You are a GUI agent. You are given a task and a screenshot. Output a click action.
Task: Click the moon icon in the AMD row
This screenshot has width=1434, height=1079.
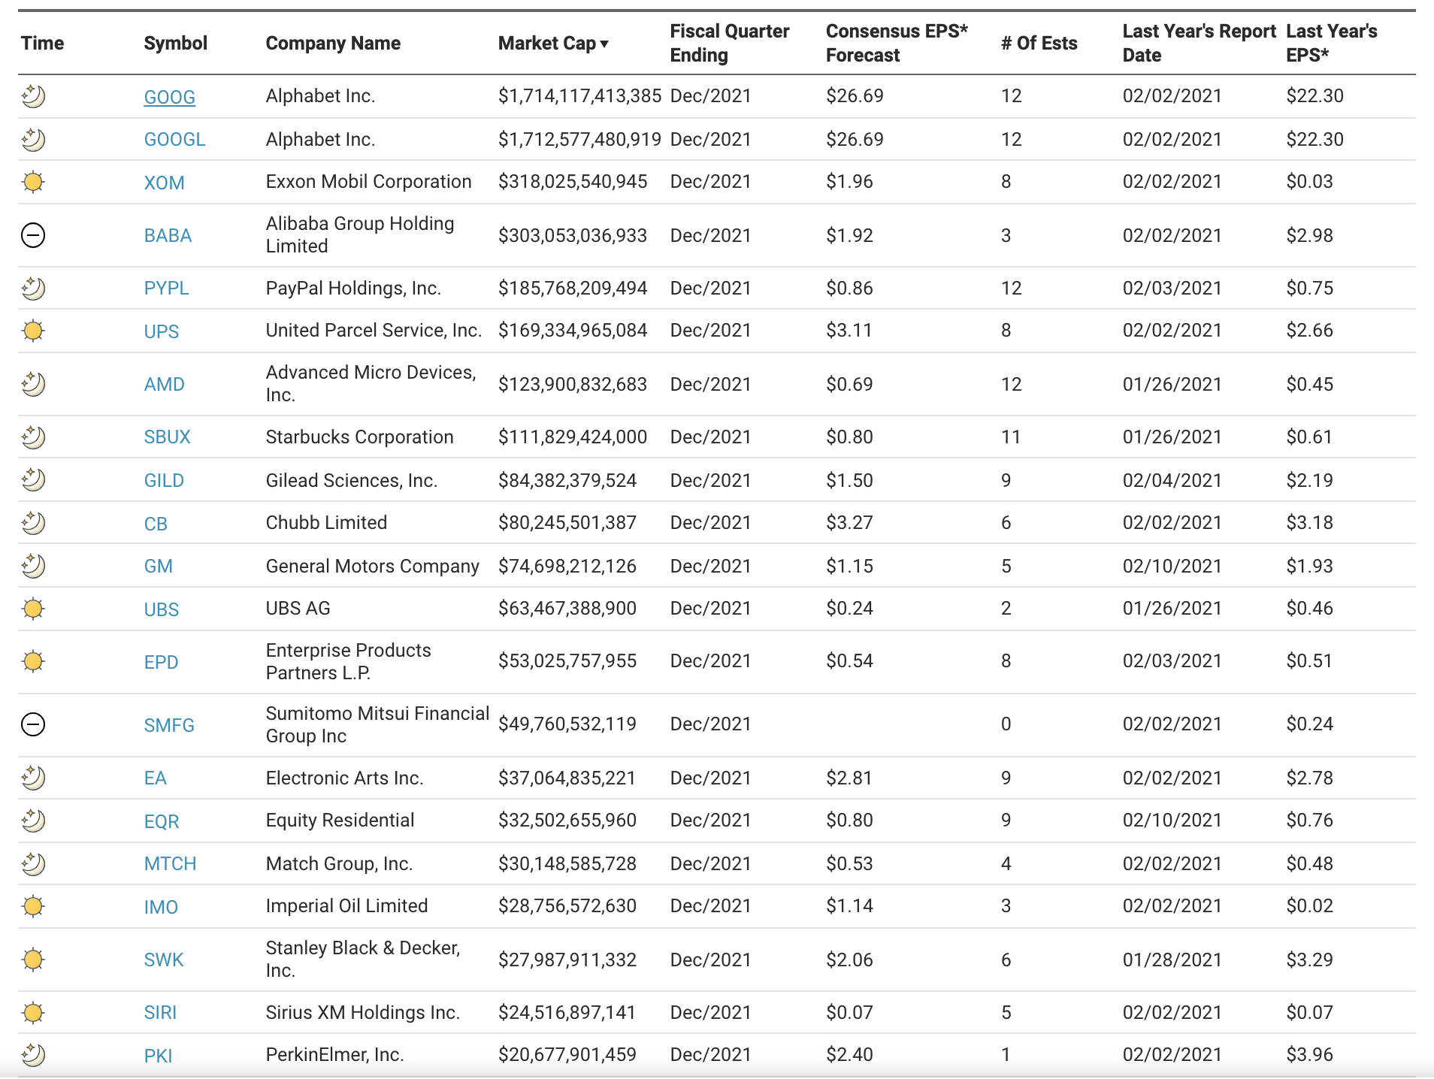tap(33, 384)
